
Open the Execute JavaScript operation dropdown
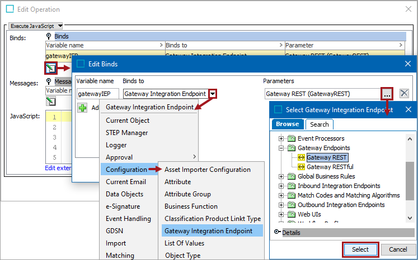click(36, 26)
